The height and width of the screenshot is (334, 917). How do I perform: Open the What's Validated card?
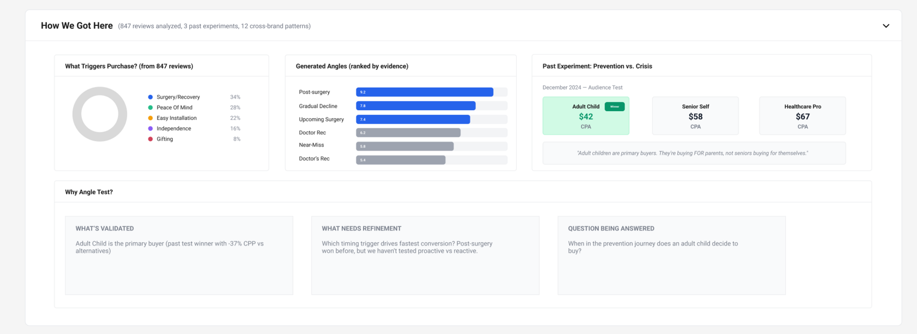tap(179, 255)
